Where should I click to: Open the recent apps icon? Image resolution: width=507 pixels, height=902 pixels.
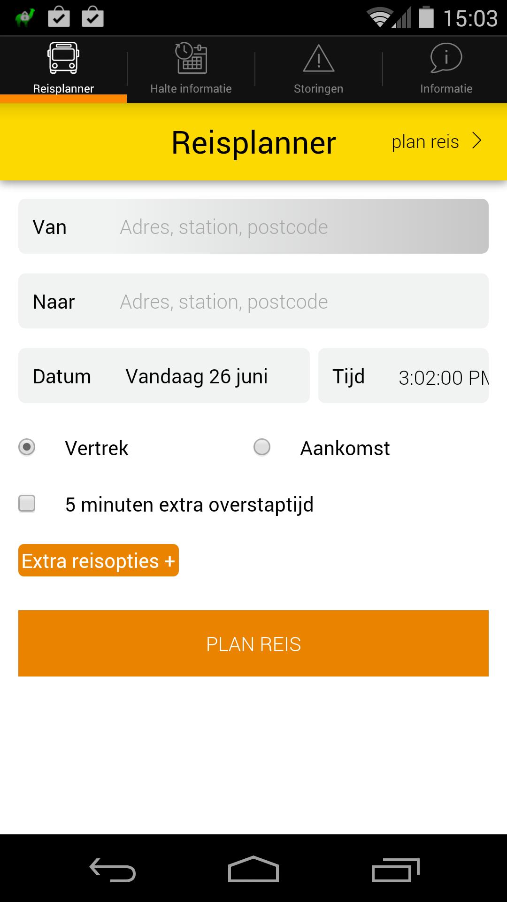tap(395, 870)
